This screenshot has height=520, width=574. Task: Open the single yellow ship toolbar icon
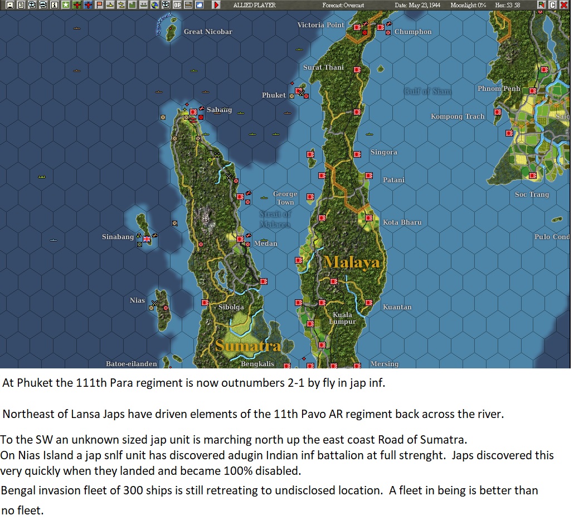(110, 5)
